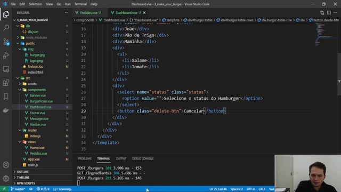Open the Manage gear icon
341x192 pixels.
[x=6, y=179]
